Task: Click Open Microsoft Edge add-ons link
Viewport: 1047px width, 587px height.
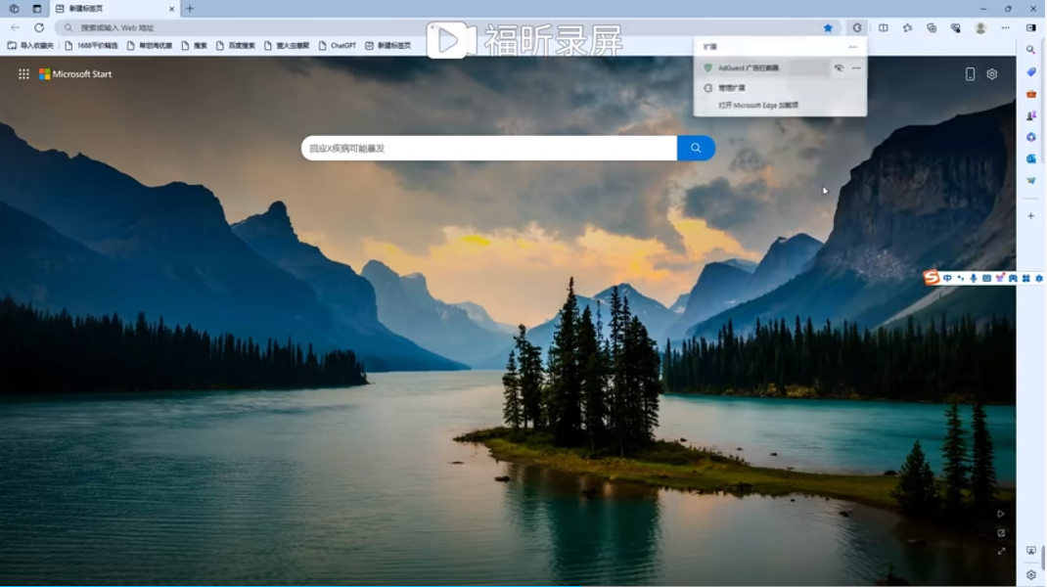Action: tap(758, 106)
